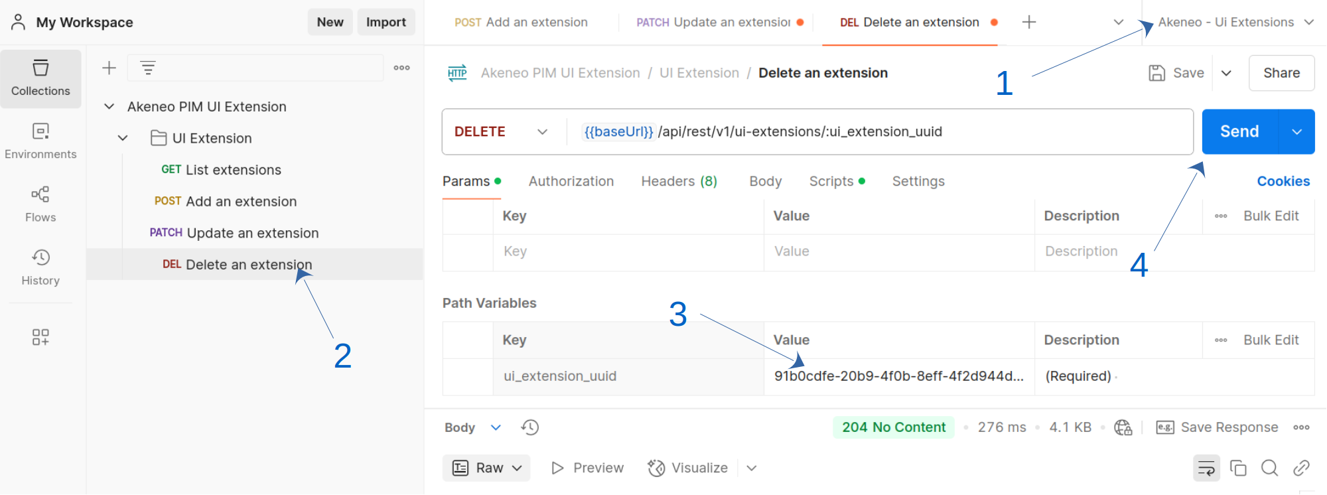Image resolution: width=1327 pixels, height=495 pixels.
Task: Toggle line wrap in response viewer
Action: 1206,468
